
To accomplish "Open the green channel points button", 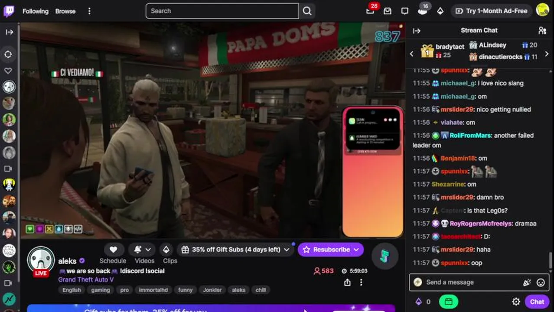I will 448,302.
